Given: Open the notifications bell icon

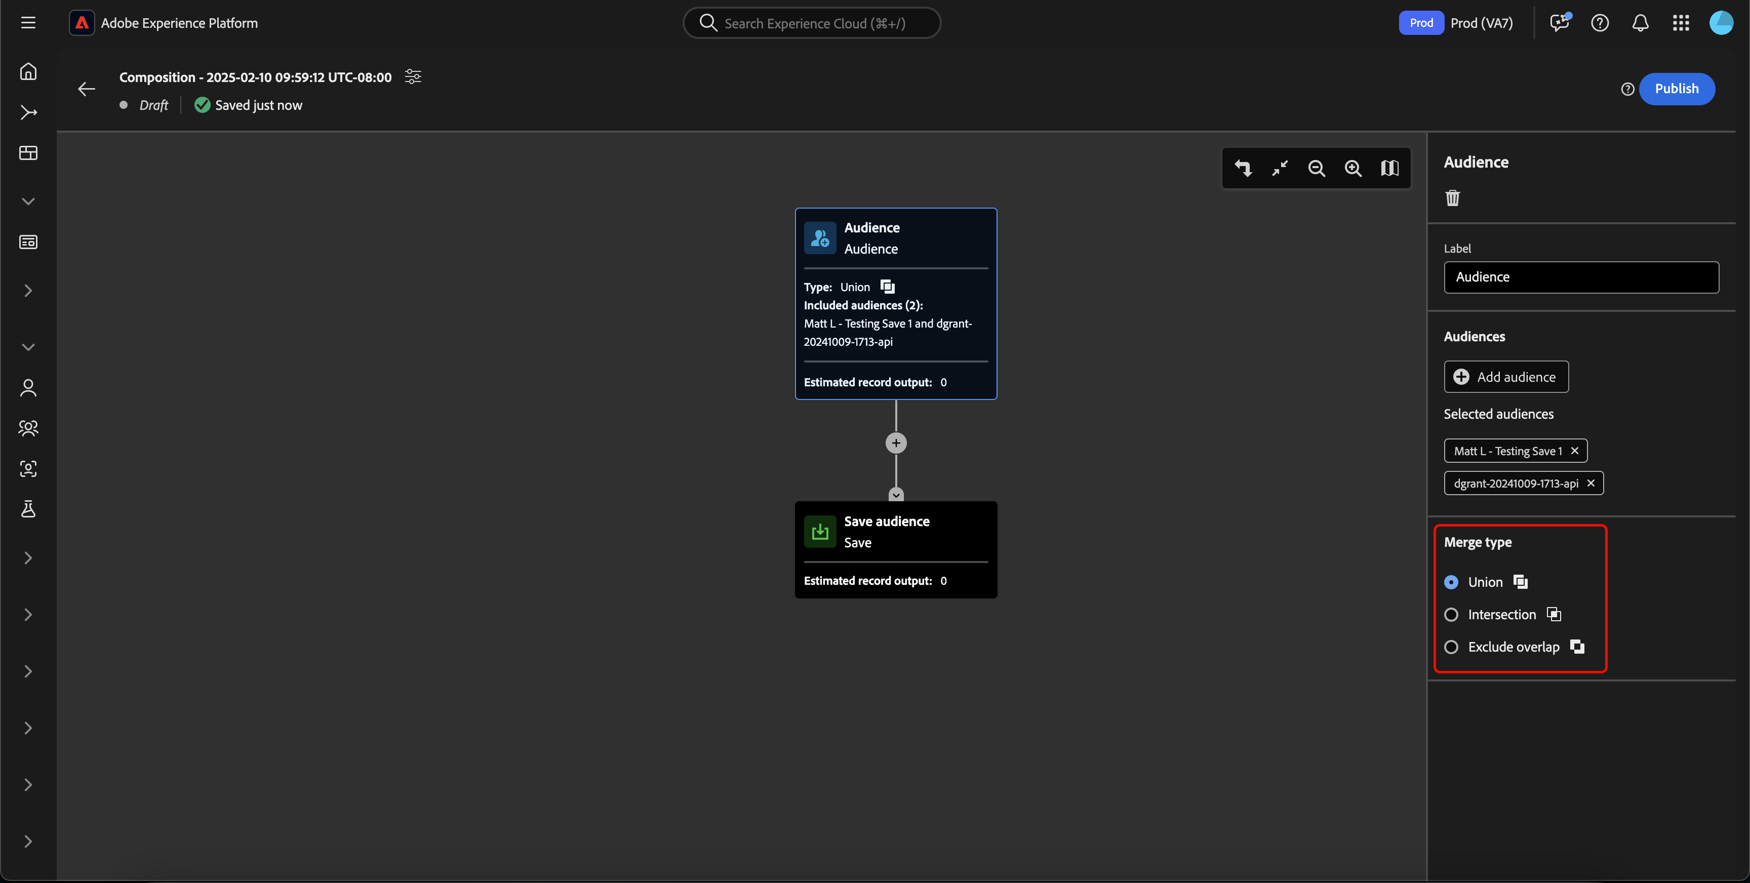Looking at the screenshot, I should (1640, 23).
